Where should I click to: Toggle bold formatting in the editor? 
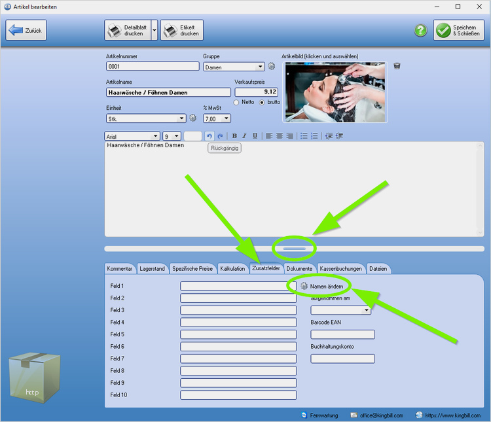click(x=234, y=136)
